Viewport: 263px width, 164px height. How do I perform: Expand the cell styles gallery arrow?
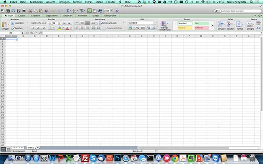coord(212,26)
